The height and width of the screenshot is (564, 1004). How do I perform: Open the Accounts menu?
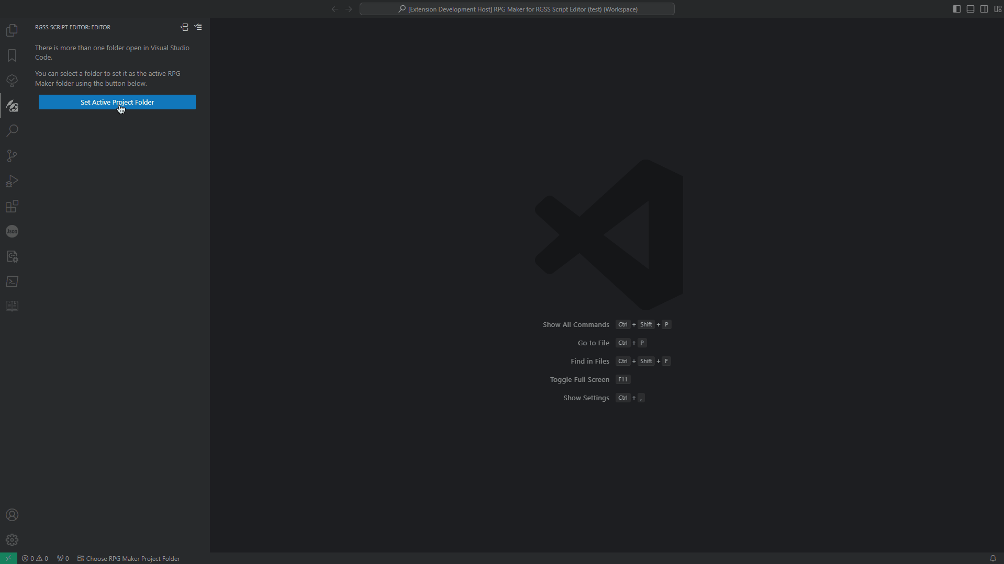point(12,515)
